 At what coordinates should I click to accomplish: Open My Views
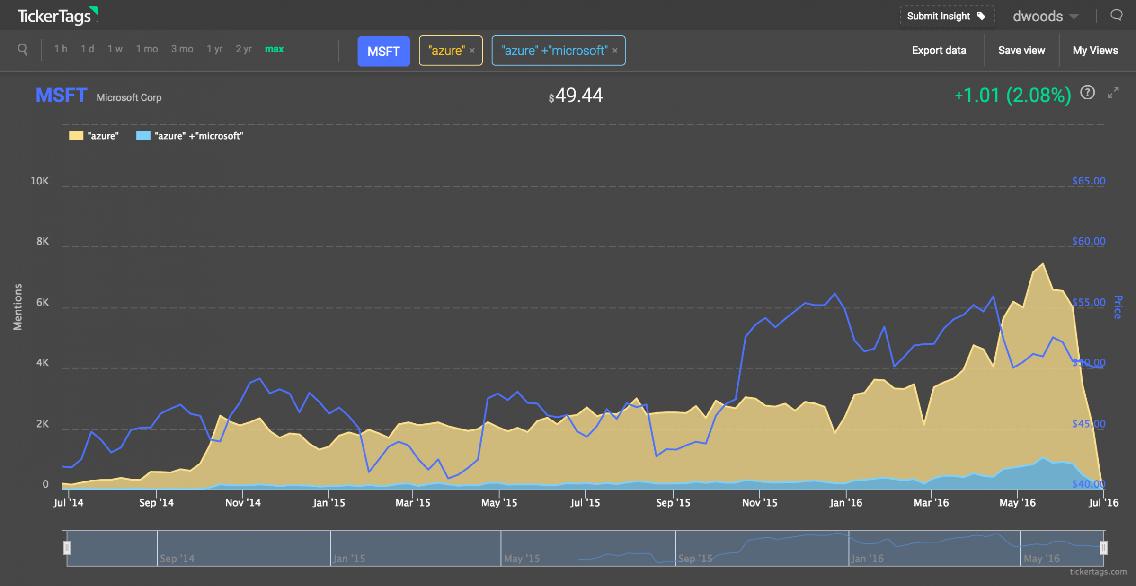tap(1095, 51)
